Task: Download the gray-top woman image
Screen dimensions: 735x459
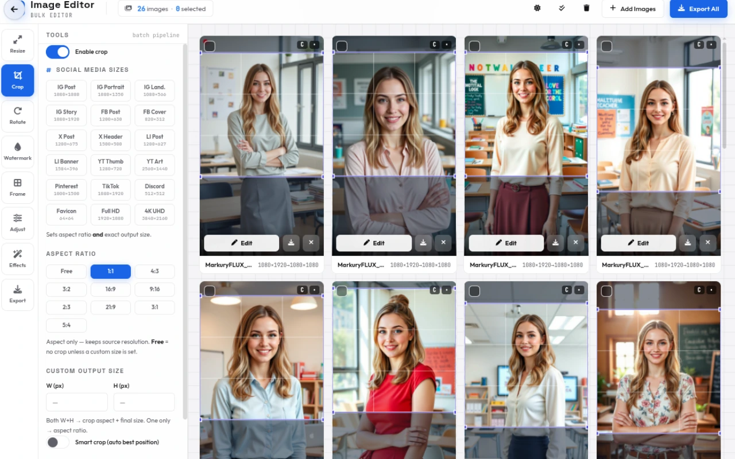Action: coord(291,243)
